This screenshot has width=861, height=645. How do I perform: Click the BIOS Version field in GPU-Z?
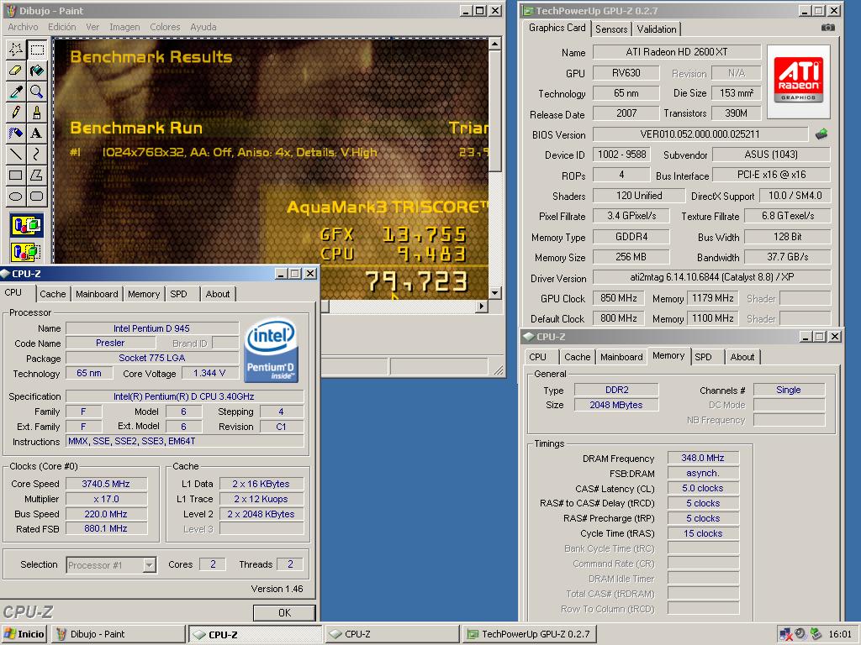(x=700, y=134)
